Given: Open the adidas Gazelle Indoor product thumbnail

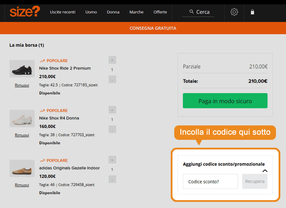Looking at the screenshot, I should click(22, 168).
